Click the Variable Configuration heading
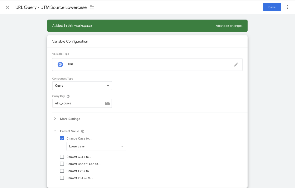The width and height of the screenshot is (295, 188). (x=70, y=42)
